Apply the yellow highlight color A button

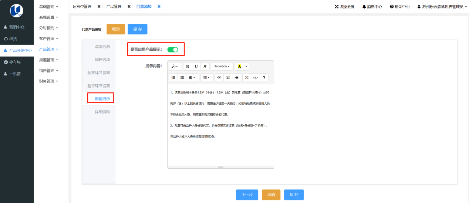pos(239,67)
